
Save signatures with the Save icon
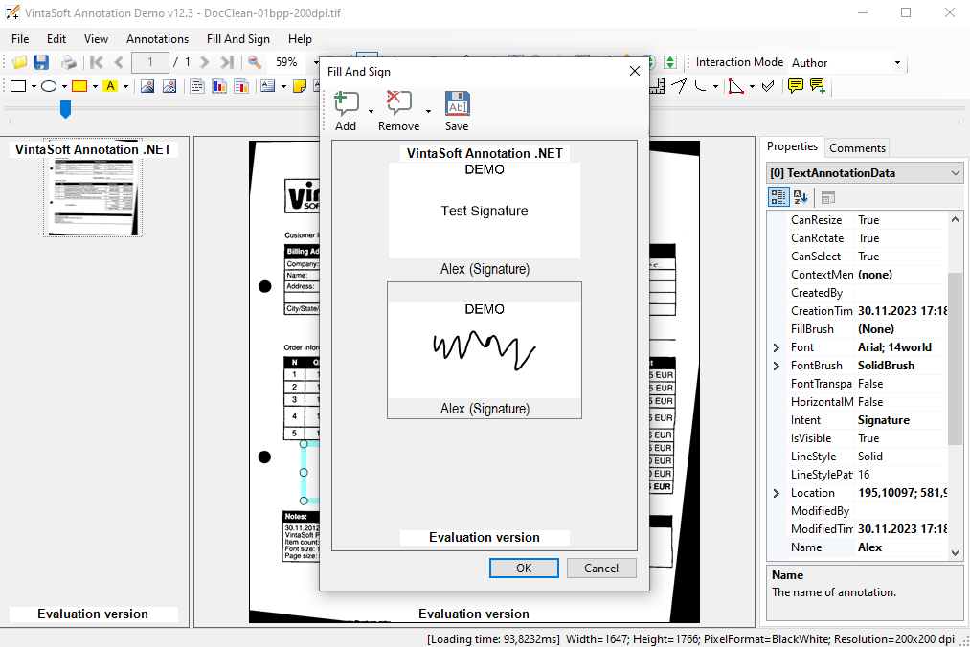click(x=457, y=103)
